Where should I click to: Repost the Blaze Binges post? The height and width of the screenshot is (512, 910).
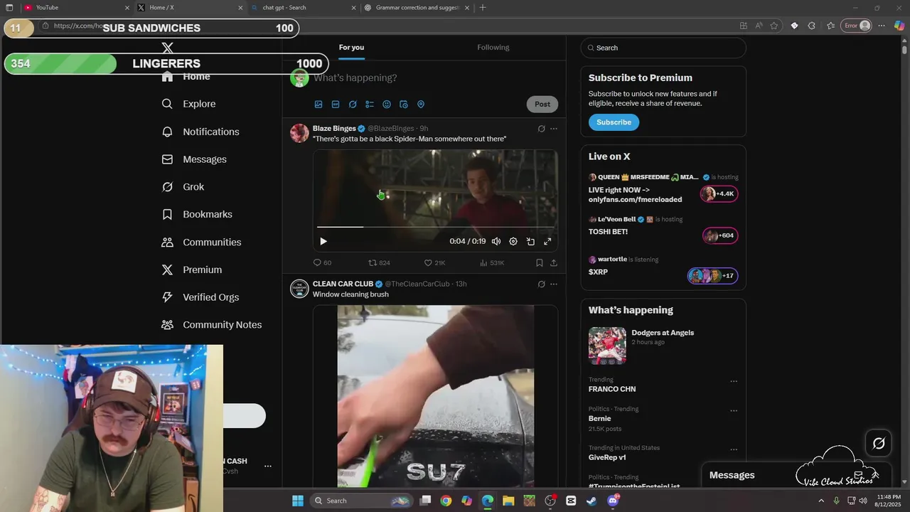(379, 263)
